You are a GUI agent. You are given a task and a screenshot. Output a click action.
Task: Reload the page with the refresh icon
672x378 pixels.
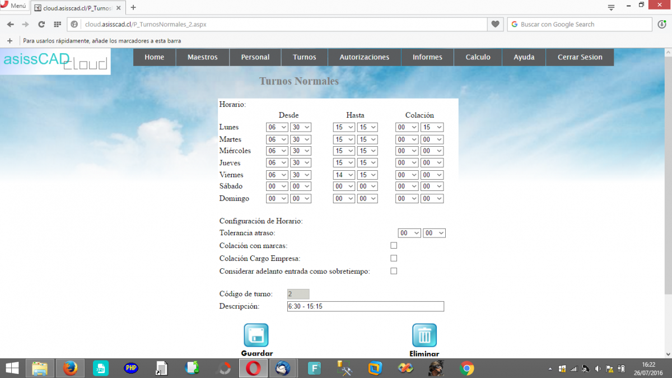[x=41, y=25]
